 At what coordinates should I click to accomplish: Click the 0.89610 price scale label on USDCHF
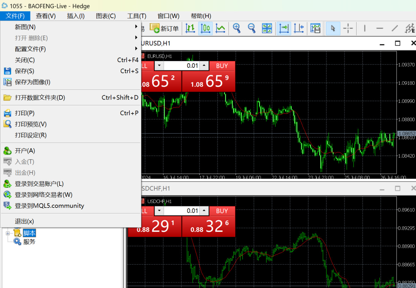coord(406,210)
